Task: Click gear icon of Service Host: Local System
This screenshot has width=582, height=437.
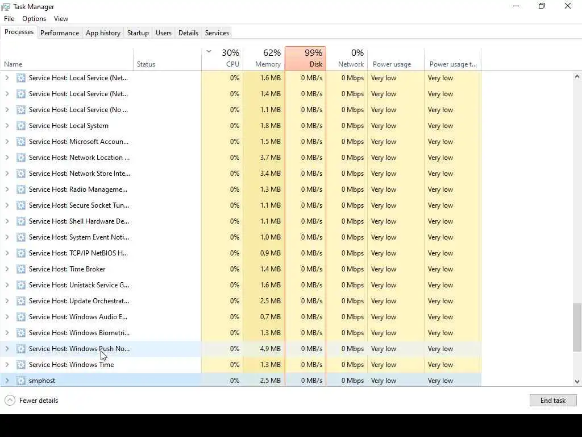Action: (x=21, y=126)
